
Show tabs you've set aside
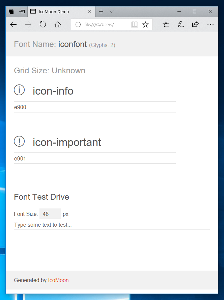tap(11, 12)
